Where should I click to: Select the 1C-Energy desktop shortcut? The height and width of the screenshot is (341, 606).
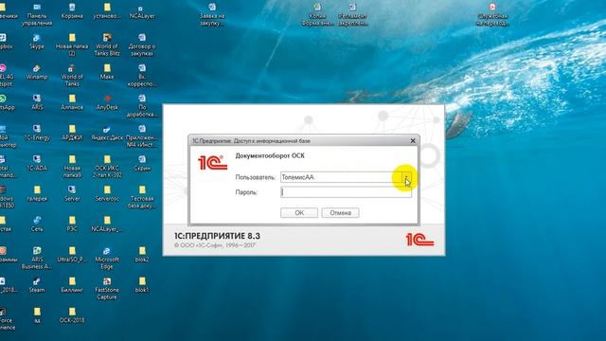tap(37, 134)
